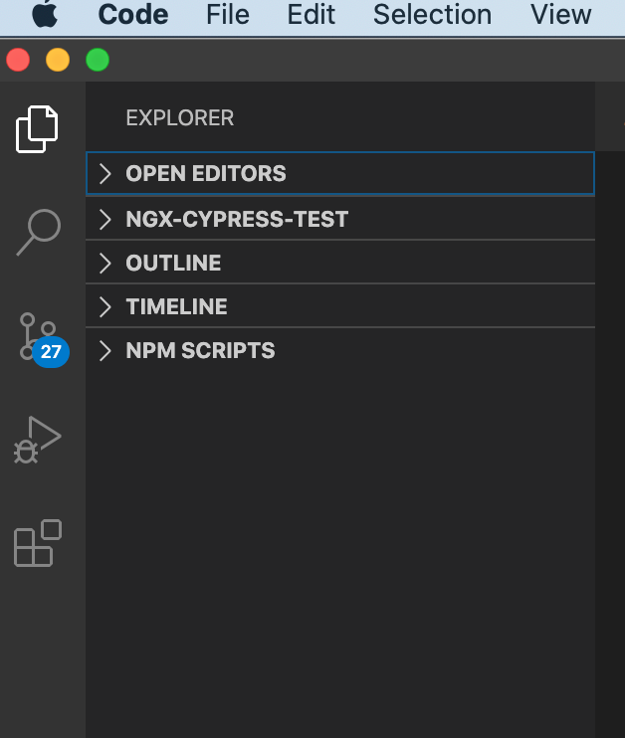Expand the OPEN EDITORS section
This screenshot has height=738, width=625.
pos(205,173)
